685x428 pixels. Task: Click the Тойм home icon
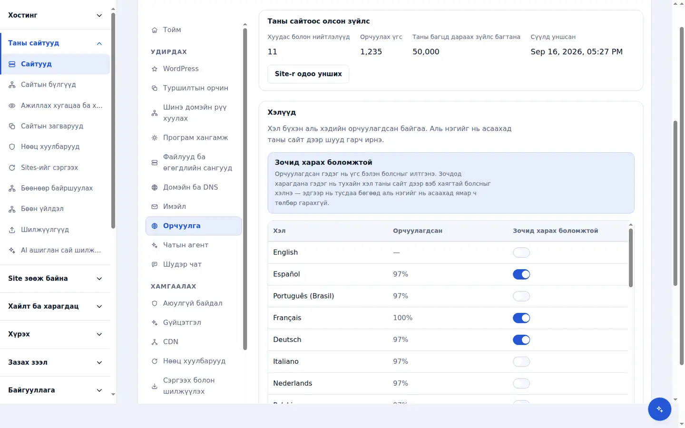(155, 30)
